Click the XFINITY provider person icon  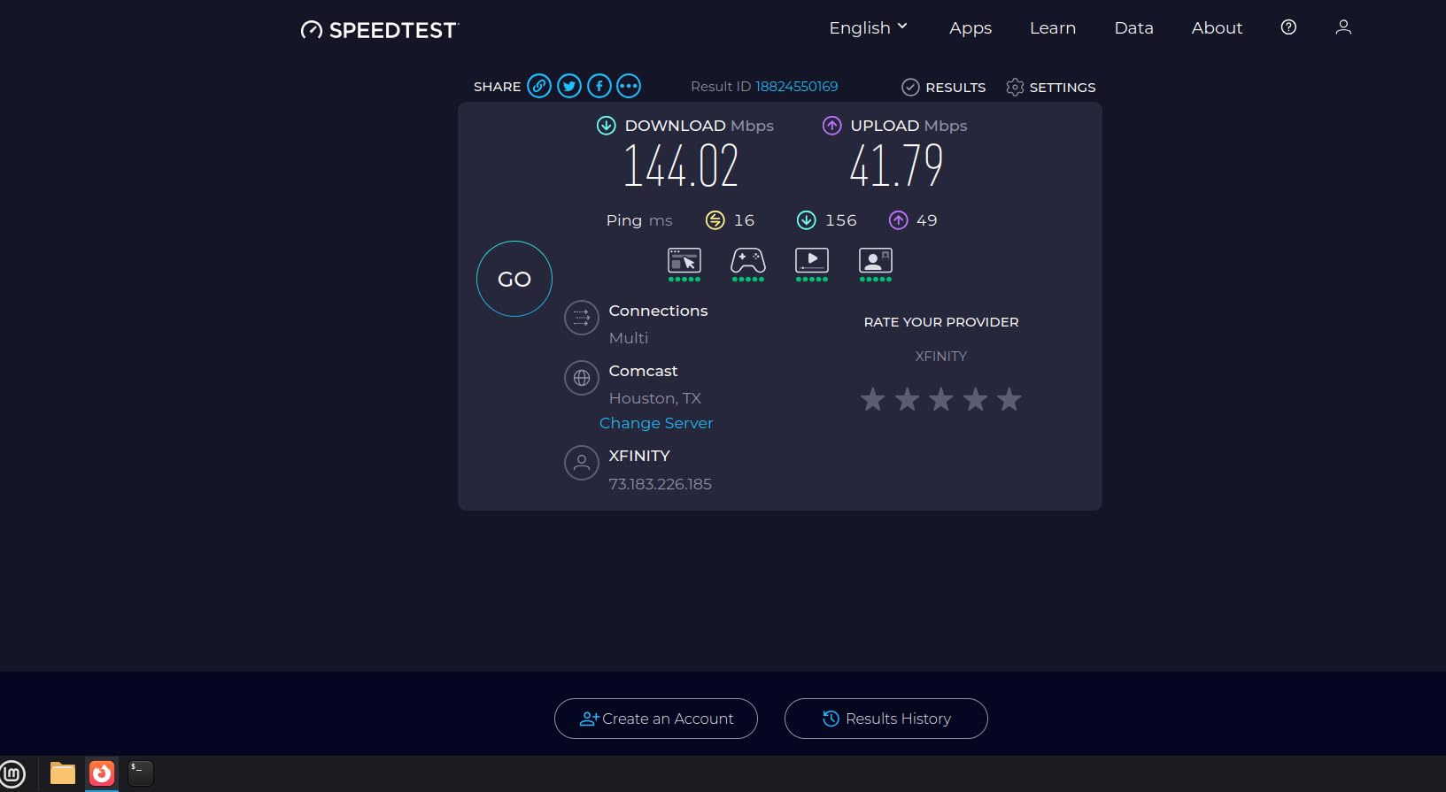582,463
